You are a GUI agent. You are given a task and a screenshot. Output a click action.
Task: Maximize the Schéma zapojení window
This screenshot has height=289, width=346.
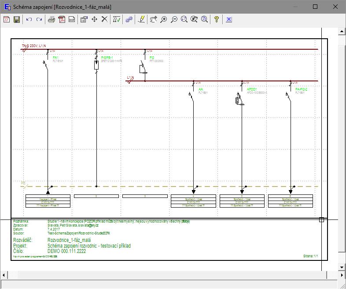tap(315, 7)
